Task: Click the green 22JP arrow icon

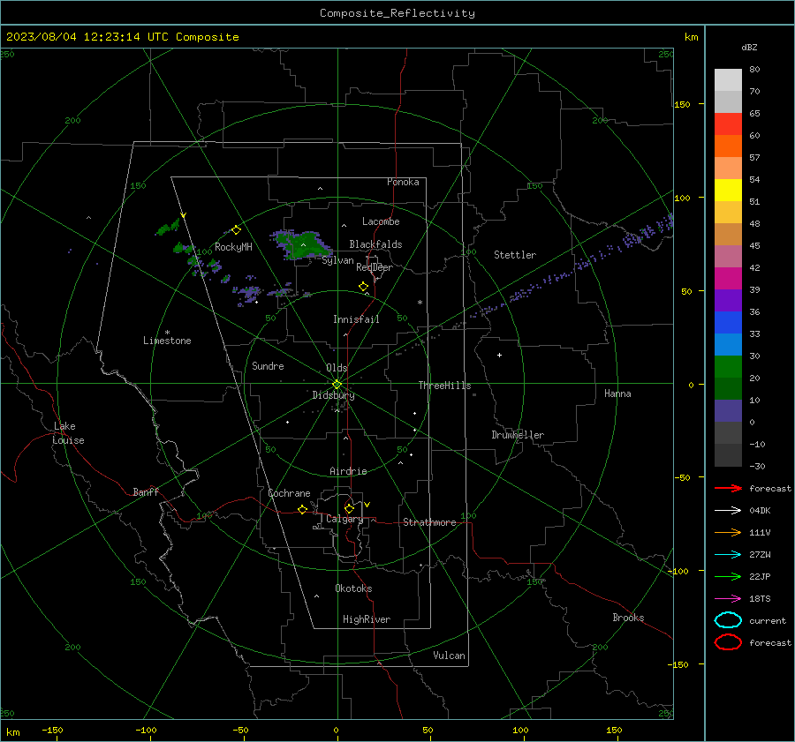Action: pos(728,576)
